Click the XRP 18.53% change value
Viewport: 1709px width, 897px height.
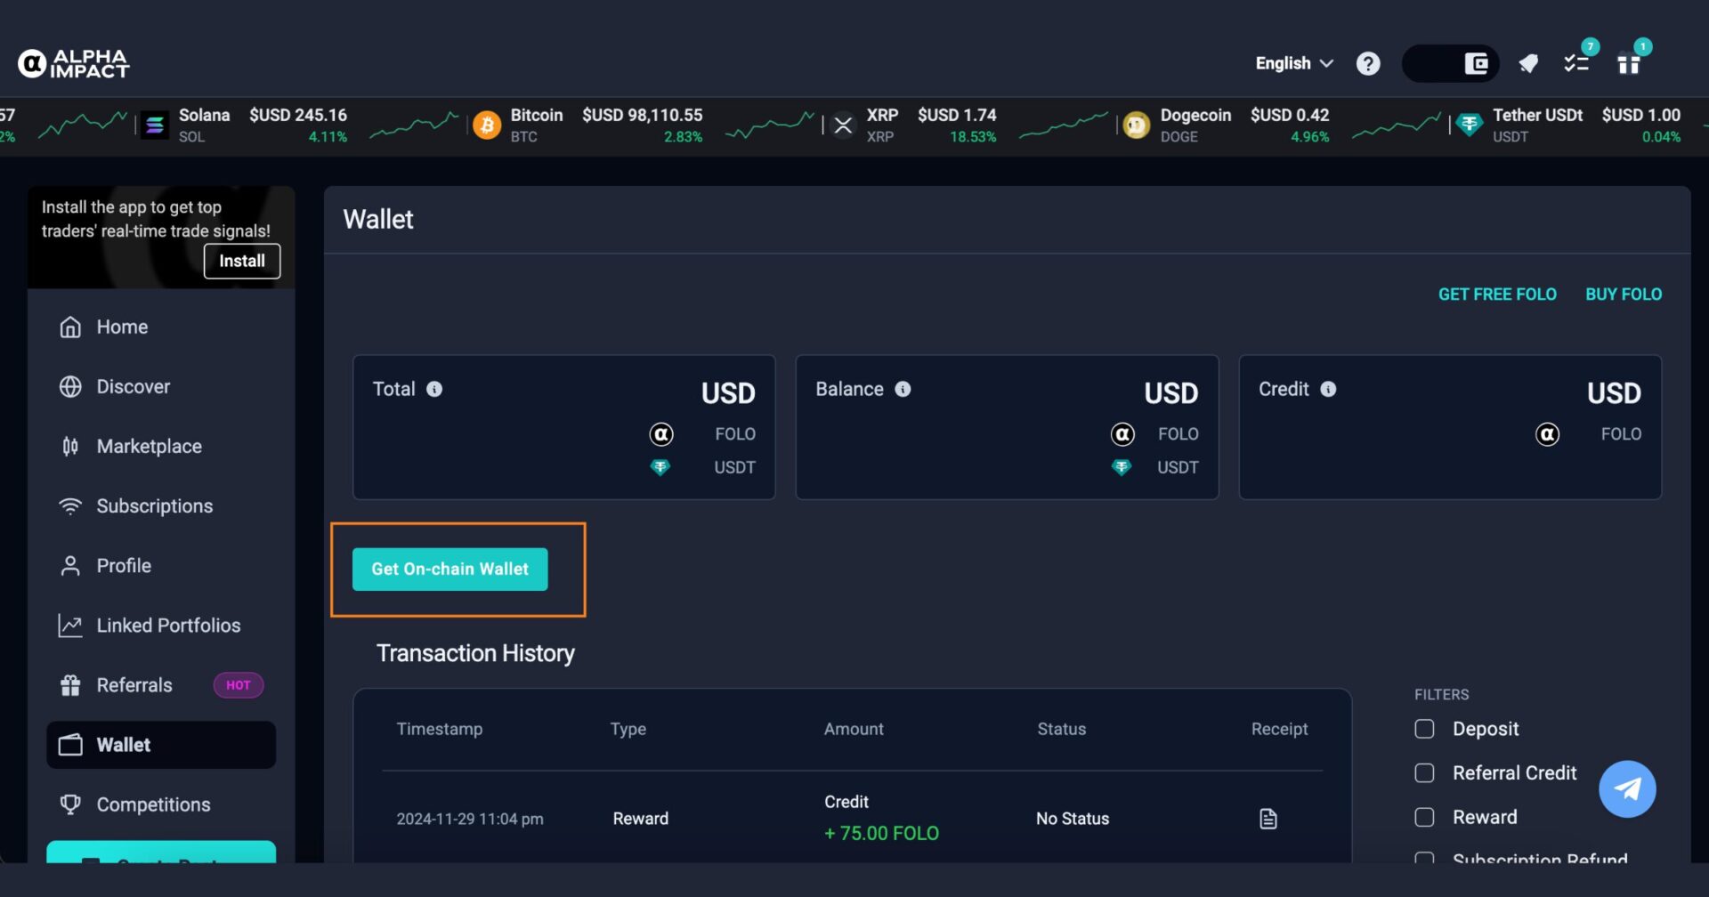click(973, 137)
